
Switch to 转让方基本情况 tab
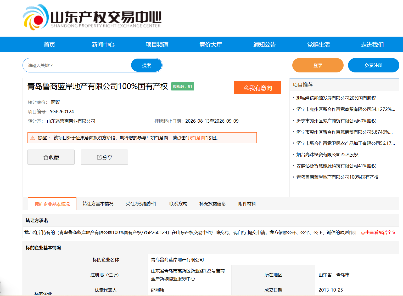pyautogui.click(x=98, y=204)
